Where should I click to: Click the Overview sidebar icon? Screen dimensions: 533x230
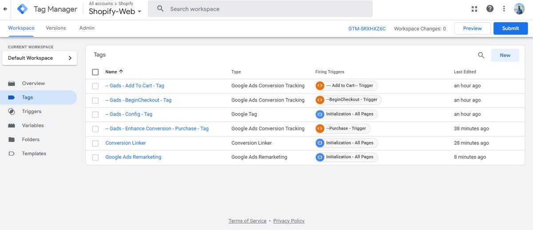pyautogui.click(x=12, y=83)
